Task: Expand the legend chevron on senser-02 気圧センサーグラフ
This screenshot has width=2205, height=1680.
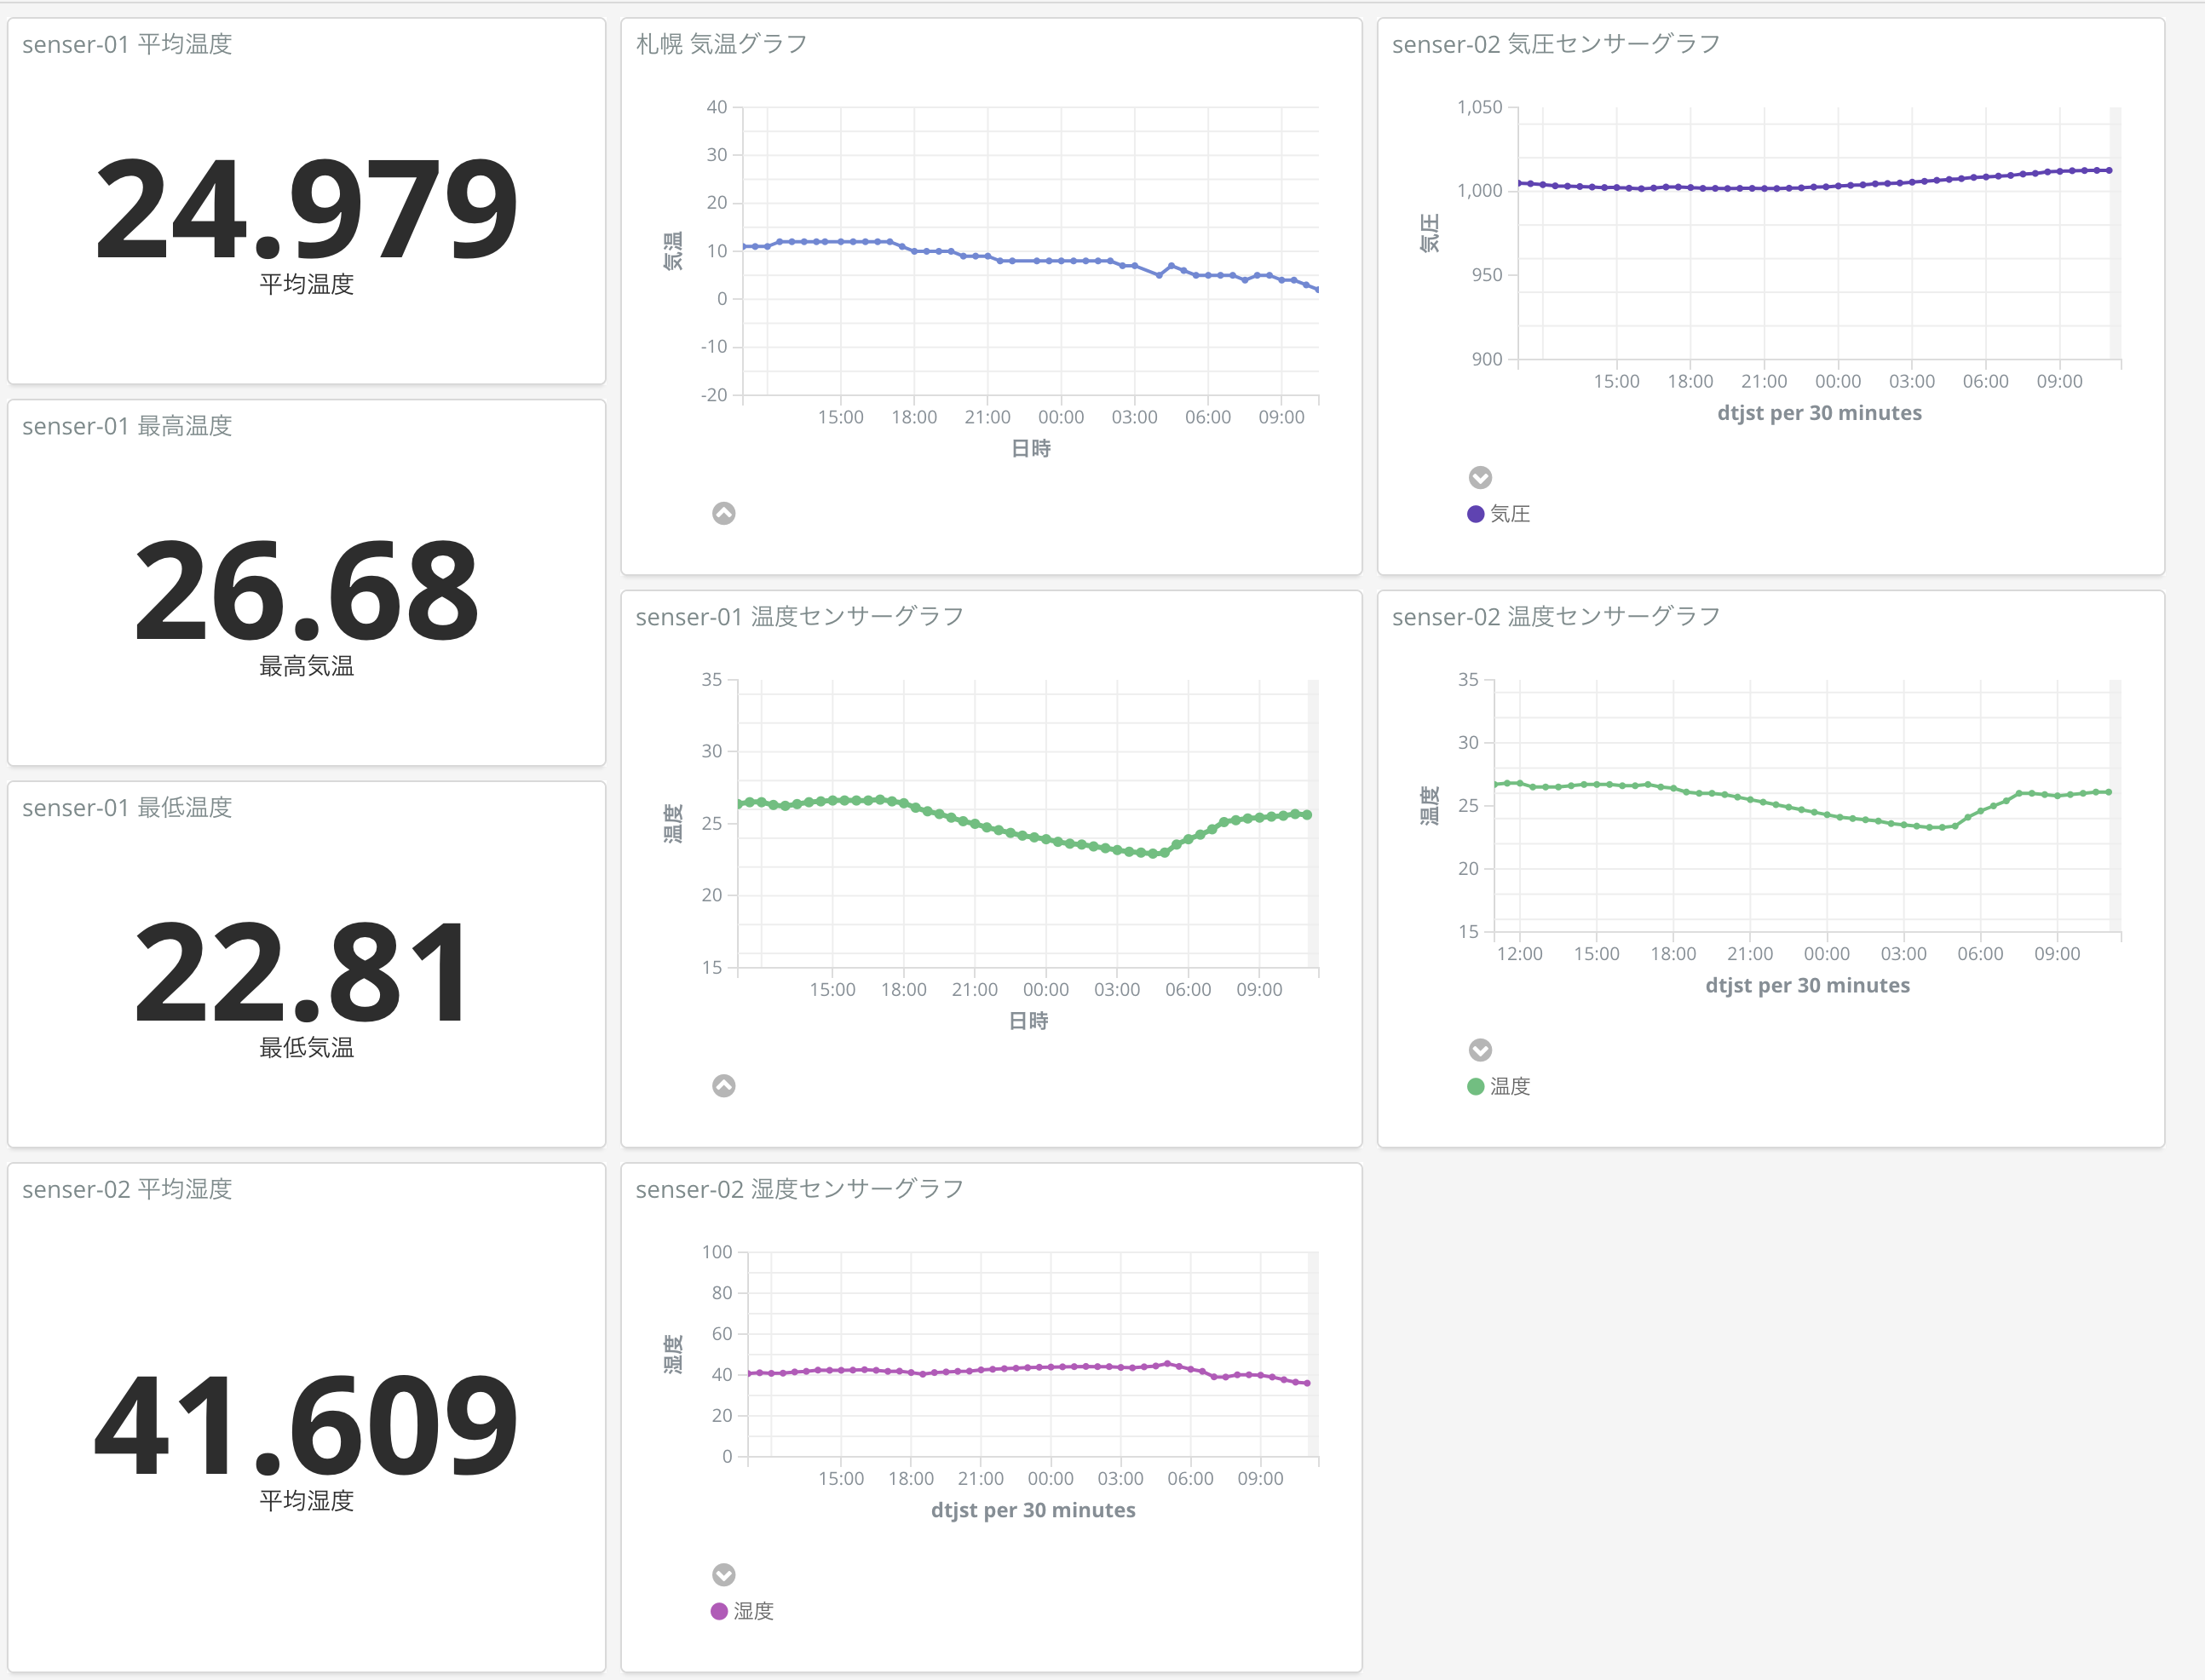Action: tap(1481, 477)
